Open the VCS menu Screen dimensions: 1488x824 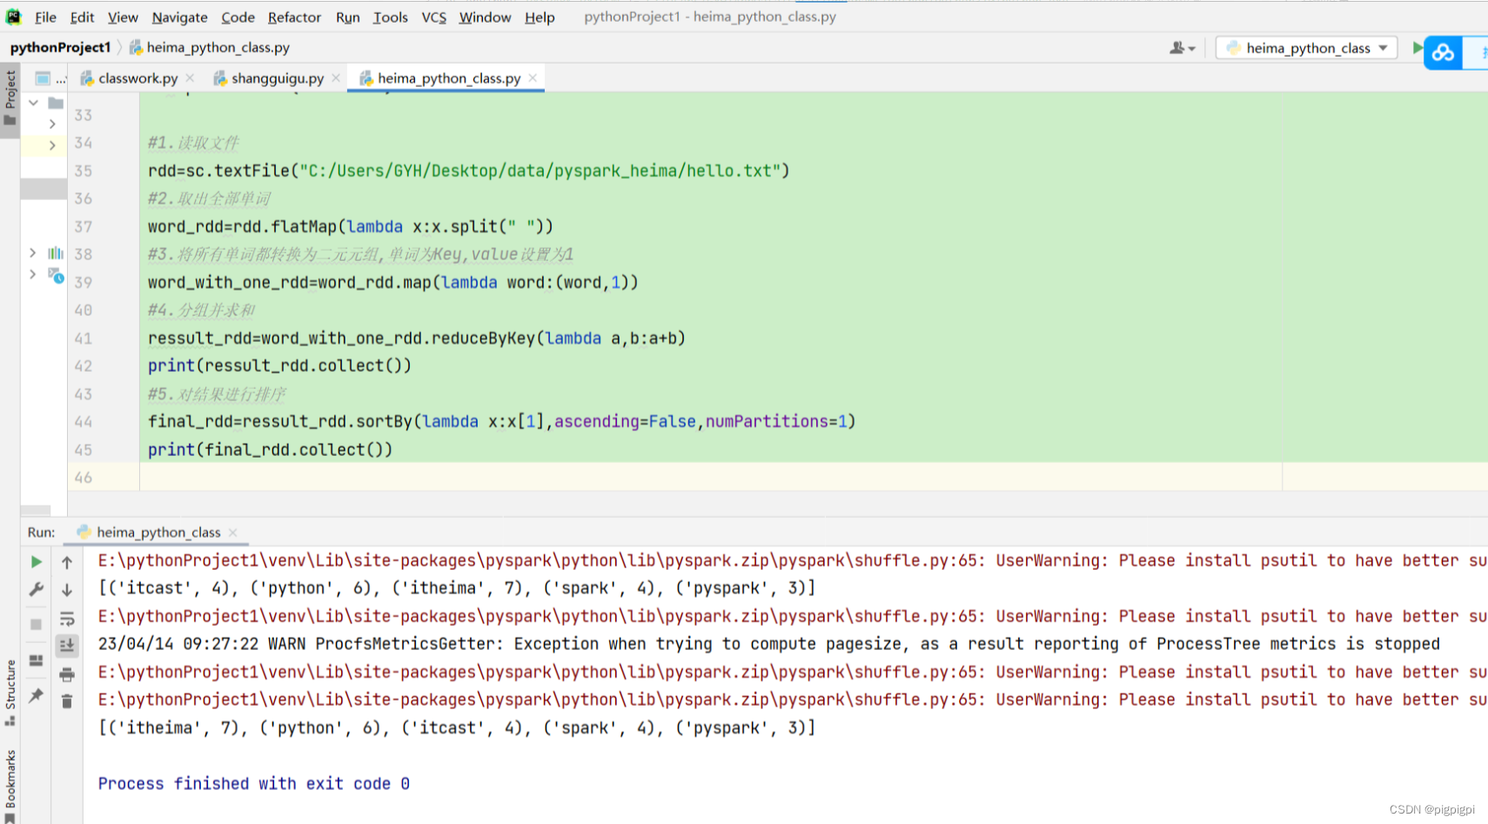(433, 17)
